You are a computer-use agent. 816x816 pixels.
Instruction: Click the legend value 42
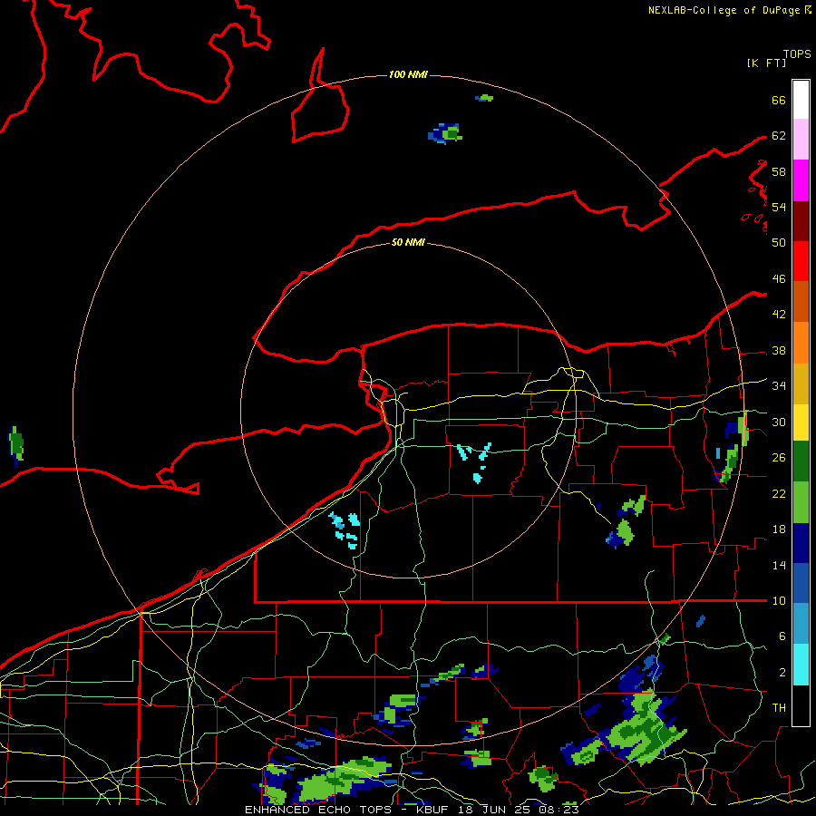pos(779,314)
